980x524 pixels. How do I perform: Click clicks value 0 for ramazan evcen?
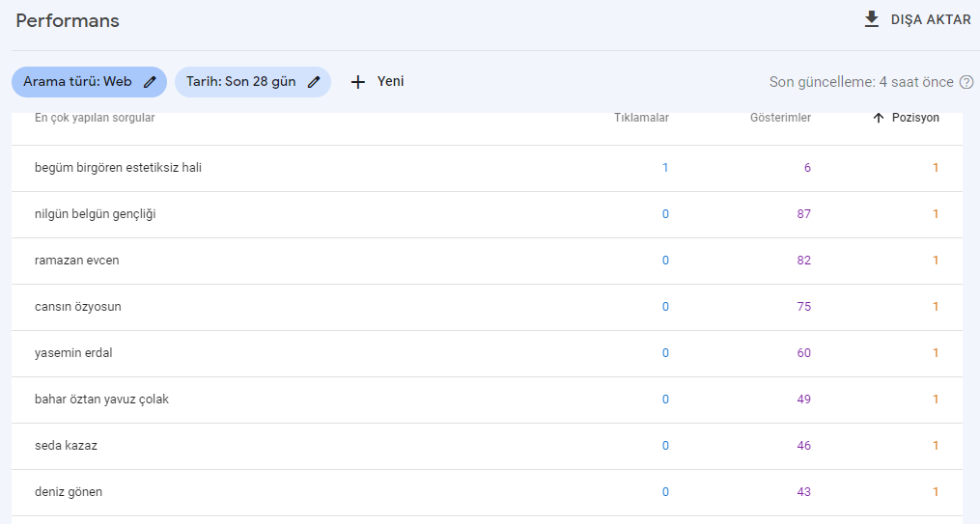[x=665, y=261]
